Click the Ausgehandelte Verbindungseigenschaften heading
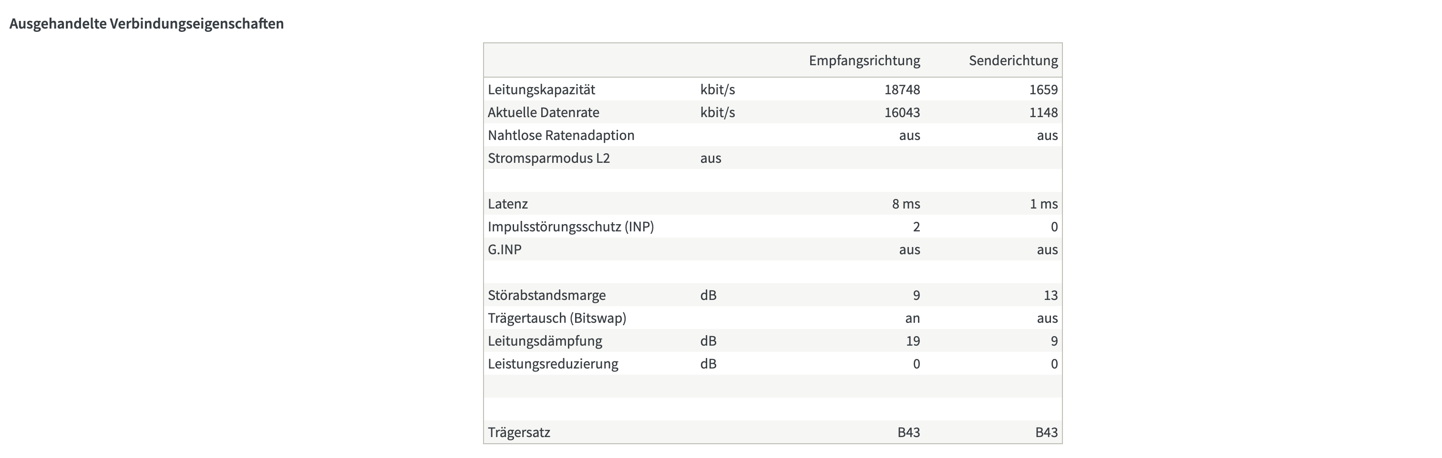This screenshot has width=1442, height=458. pos(147,23)
